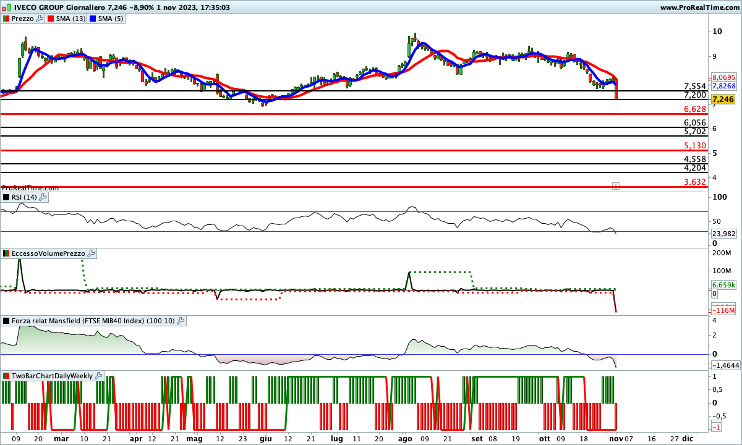742x445 pixels.
Task: Click the IVECO GROUP instrument name
Action: point(39,7)
